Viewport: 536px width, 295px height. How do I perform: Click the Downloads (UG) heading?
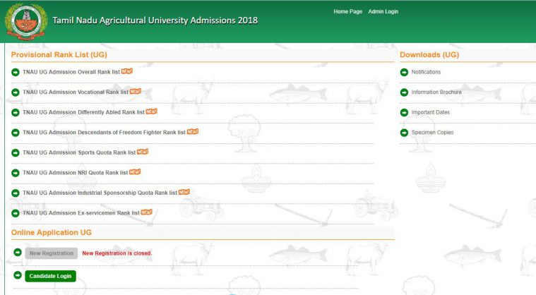point(429,54)
